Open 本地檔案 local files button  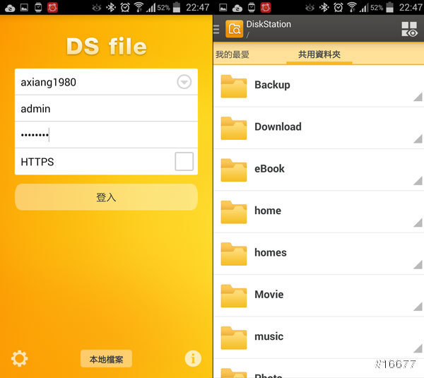click(106, 359)
